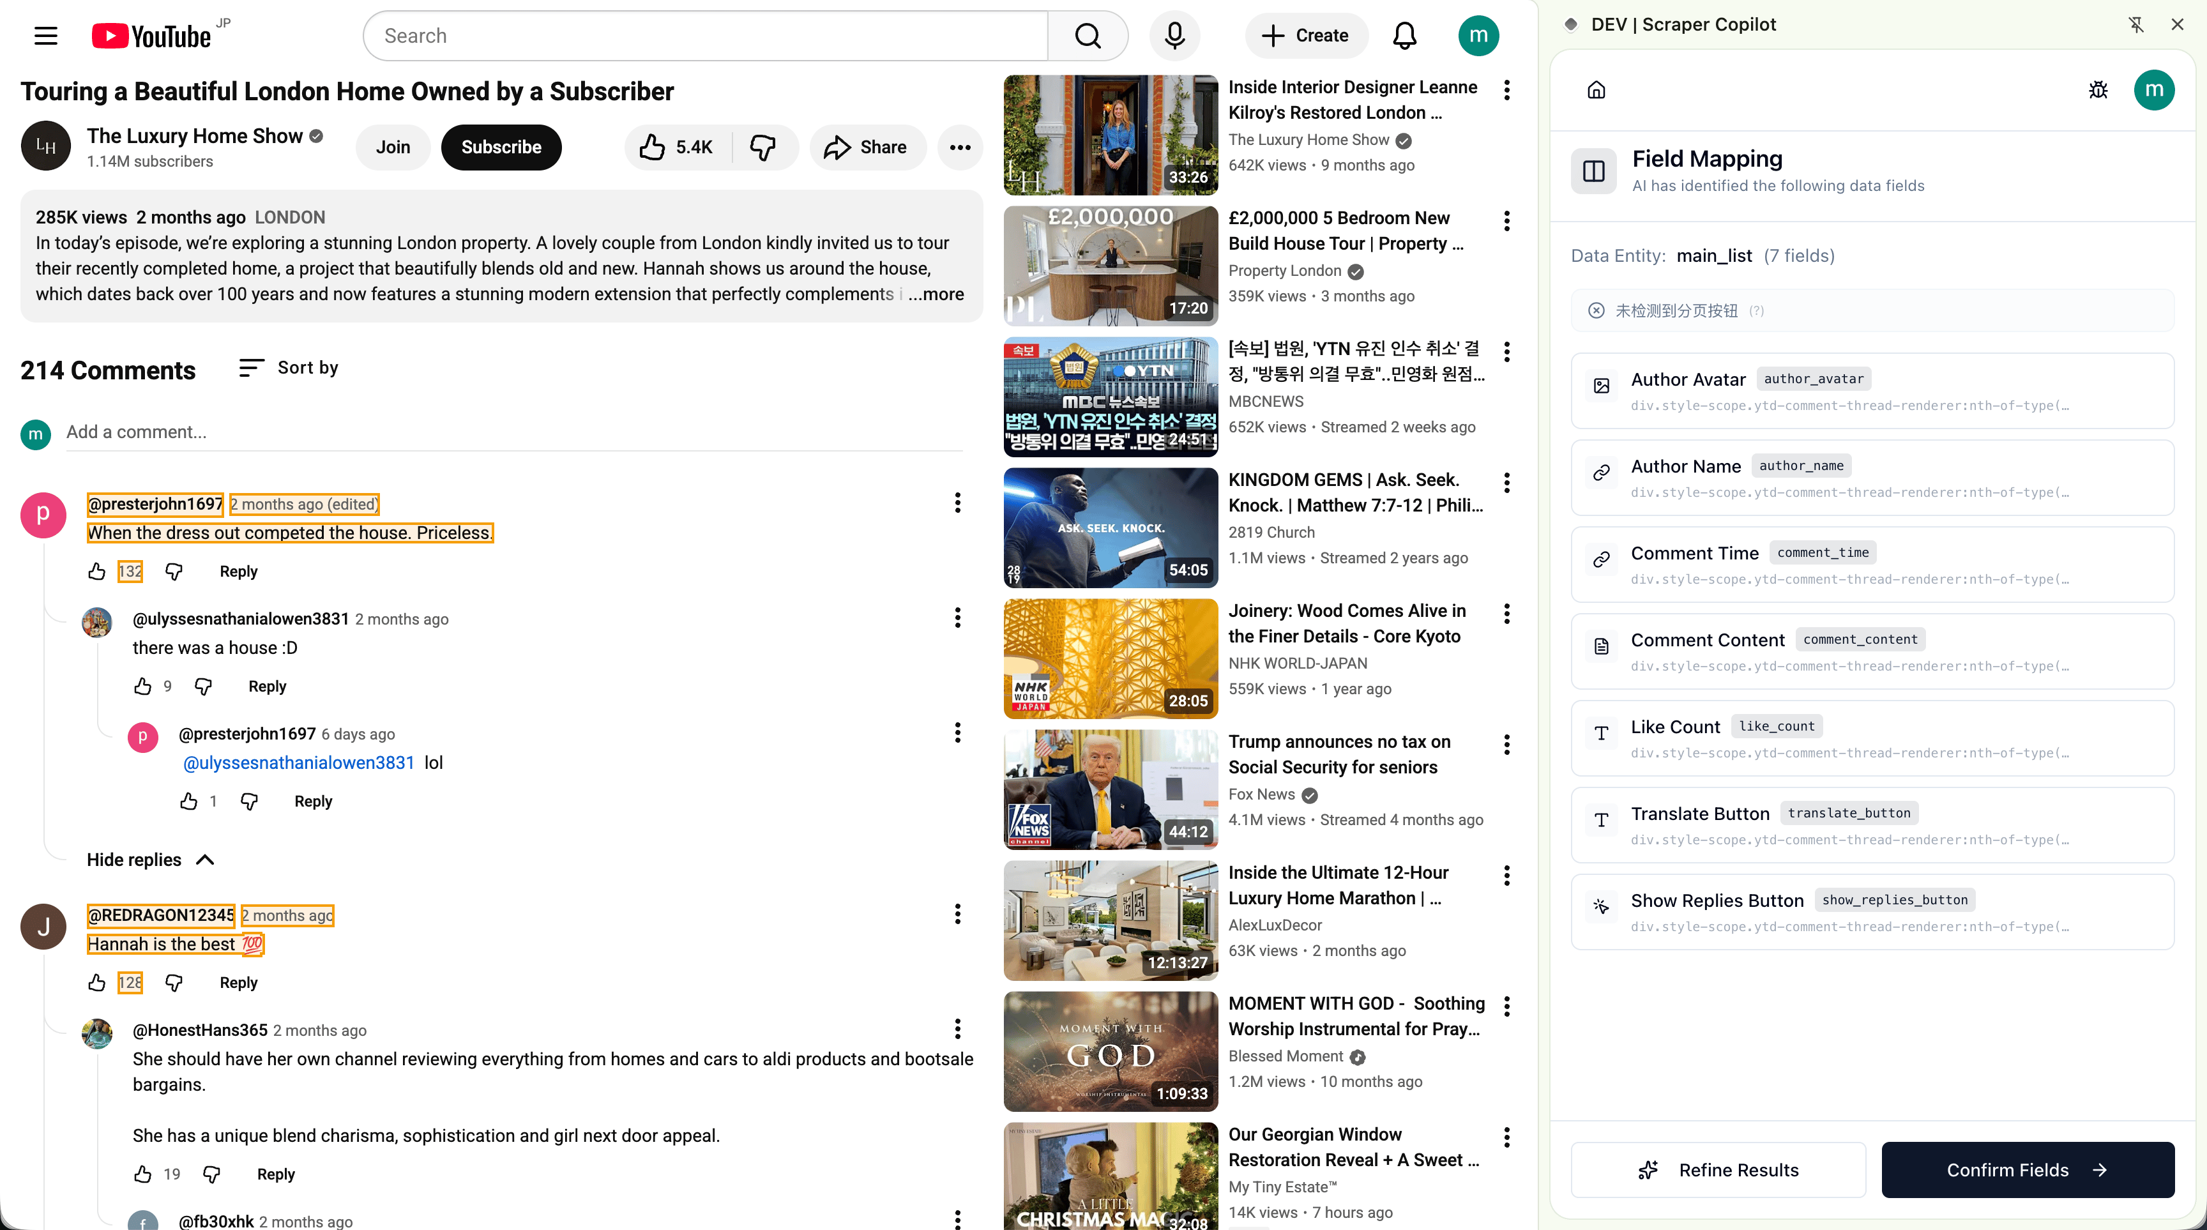Collapse replies with Hide replies chevron
The width and height of the screenshot is (2207, 1230).
pos(206,860)
